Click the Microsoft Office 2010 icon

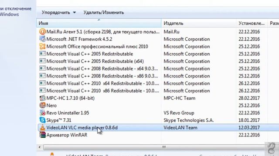pyautogui.click(x=42, y=46)
